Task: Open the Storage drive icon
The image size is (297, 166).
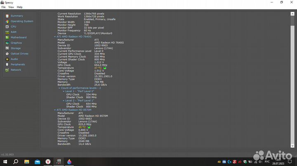Action: (7, 48)
